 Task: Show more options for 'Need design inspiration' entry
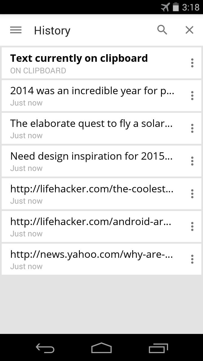pyautogui.click(x=192, y=161)
